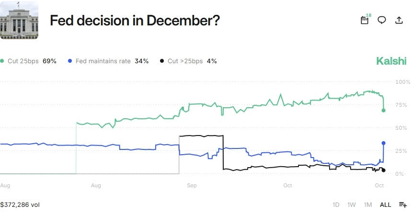Toggle the Cut >25bps legend series

[x=188, y=61]
